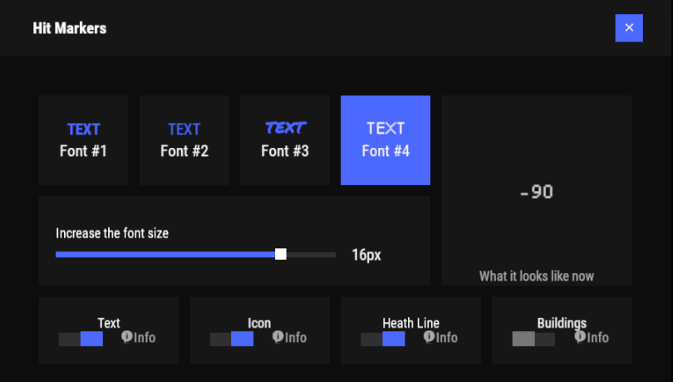Open the Buildings Info icon
Screen dimensions: 673x382
coord(581,336)
